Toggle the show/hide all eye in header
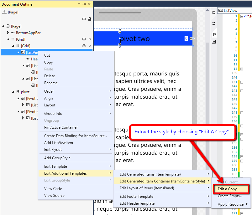Viewport: 252px width, 215px height. [x=84, y=19]
